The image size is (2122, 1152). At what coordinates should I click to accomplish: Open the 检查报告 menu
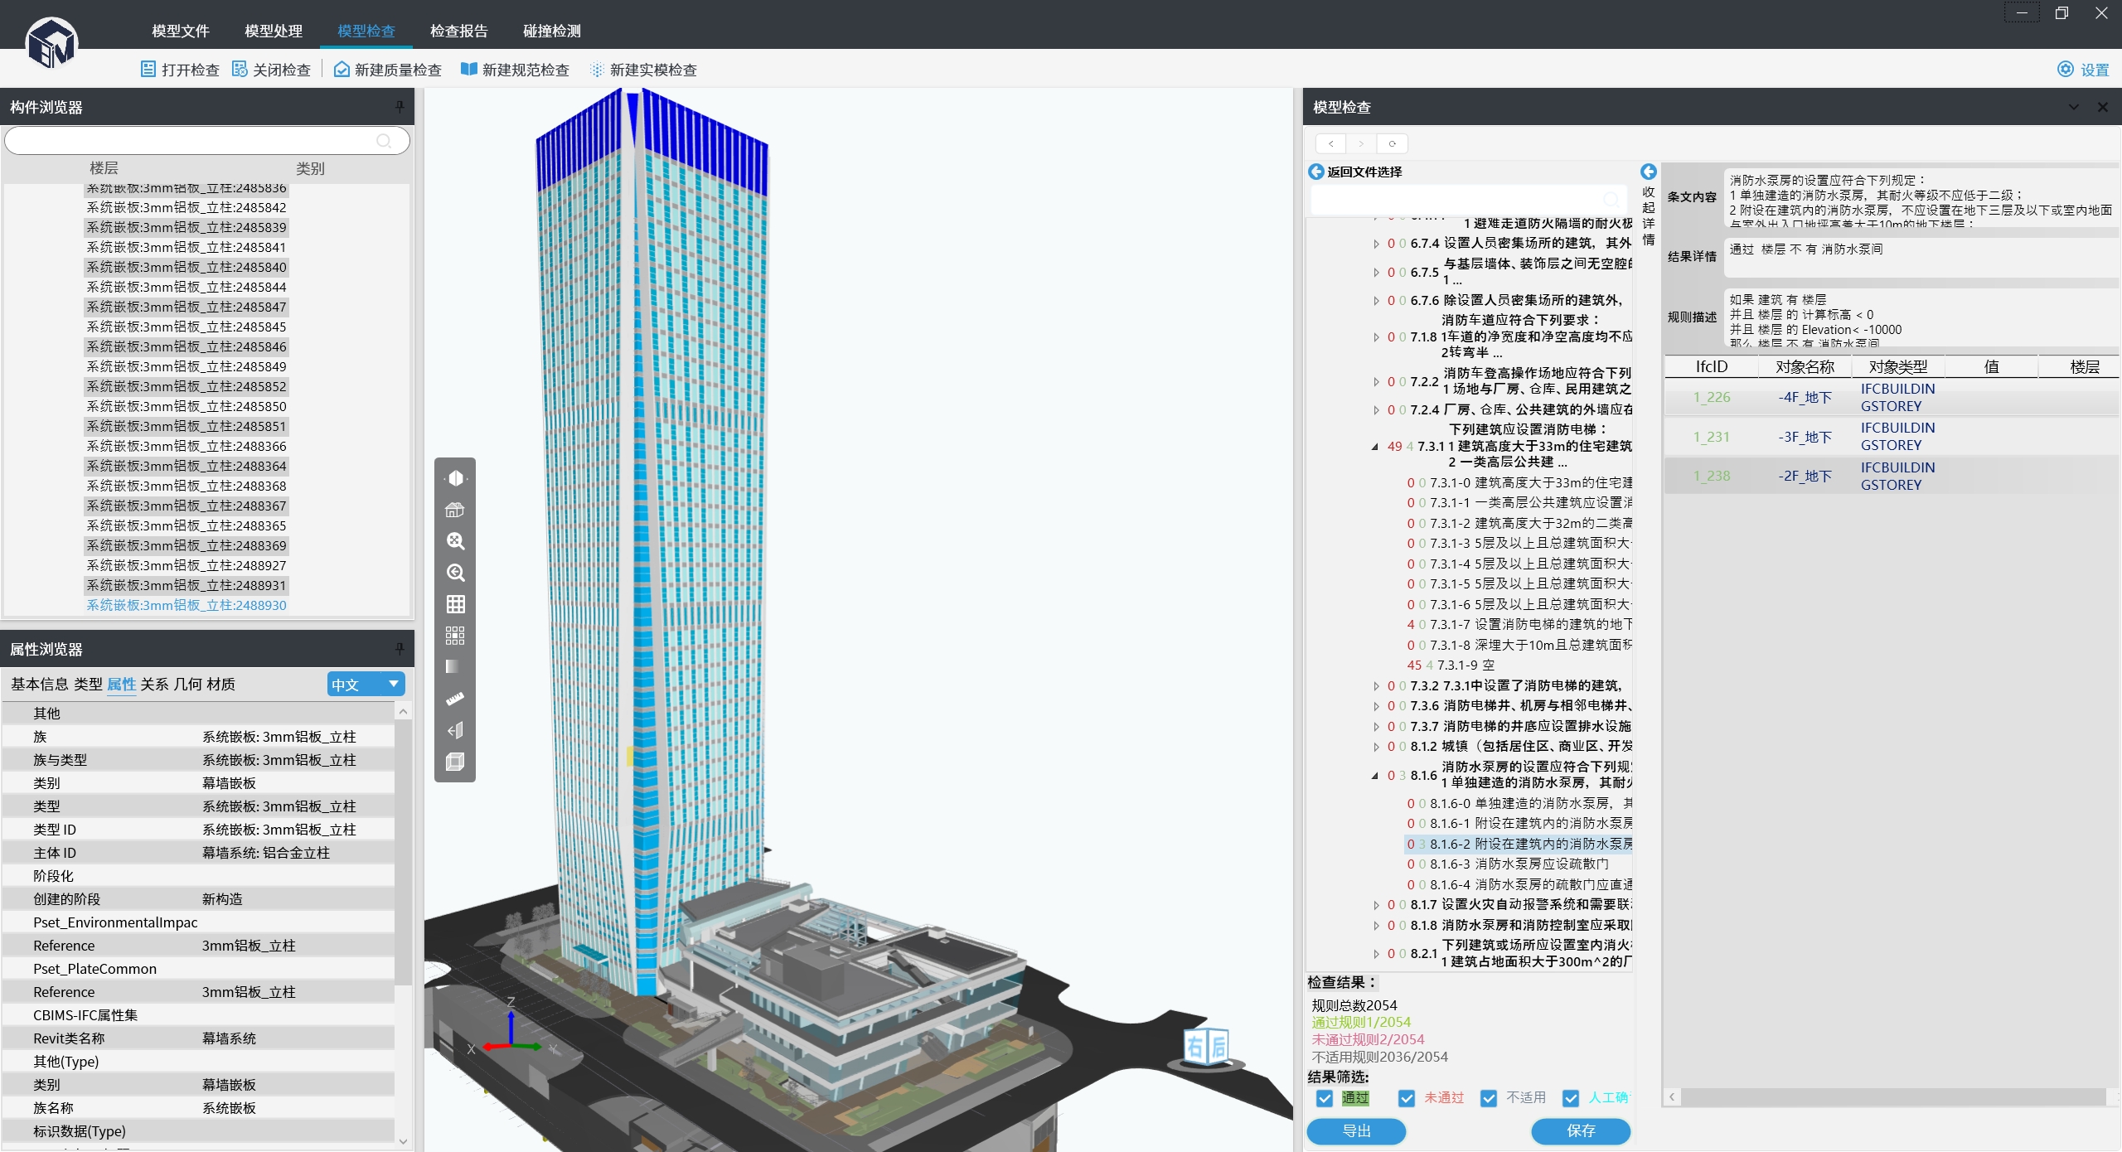458,31
